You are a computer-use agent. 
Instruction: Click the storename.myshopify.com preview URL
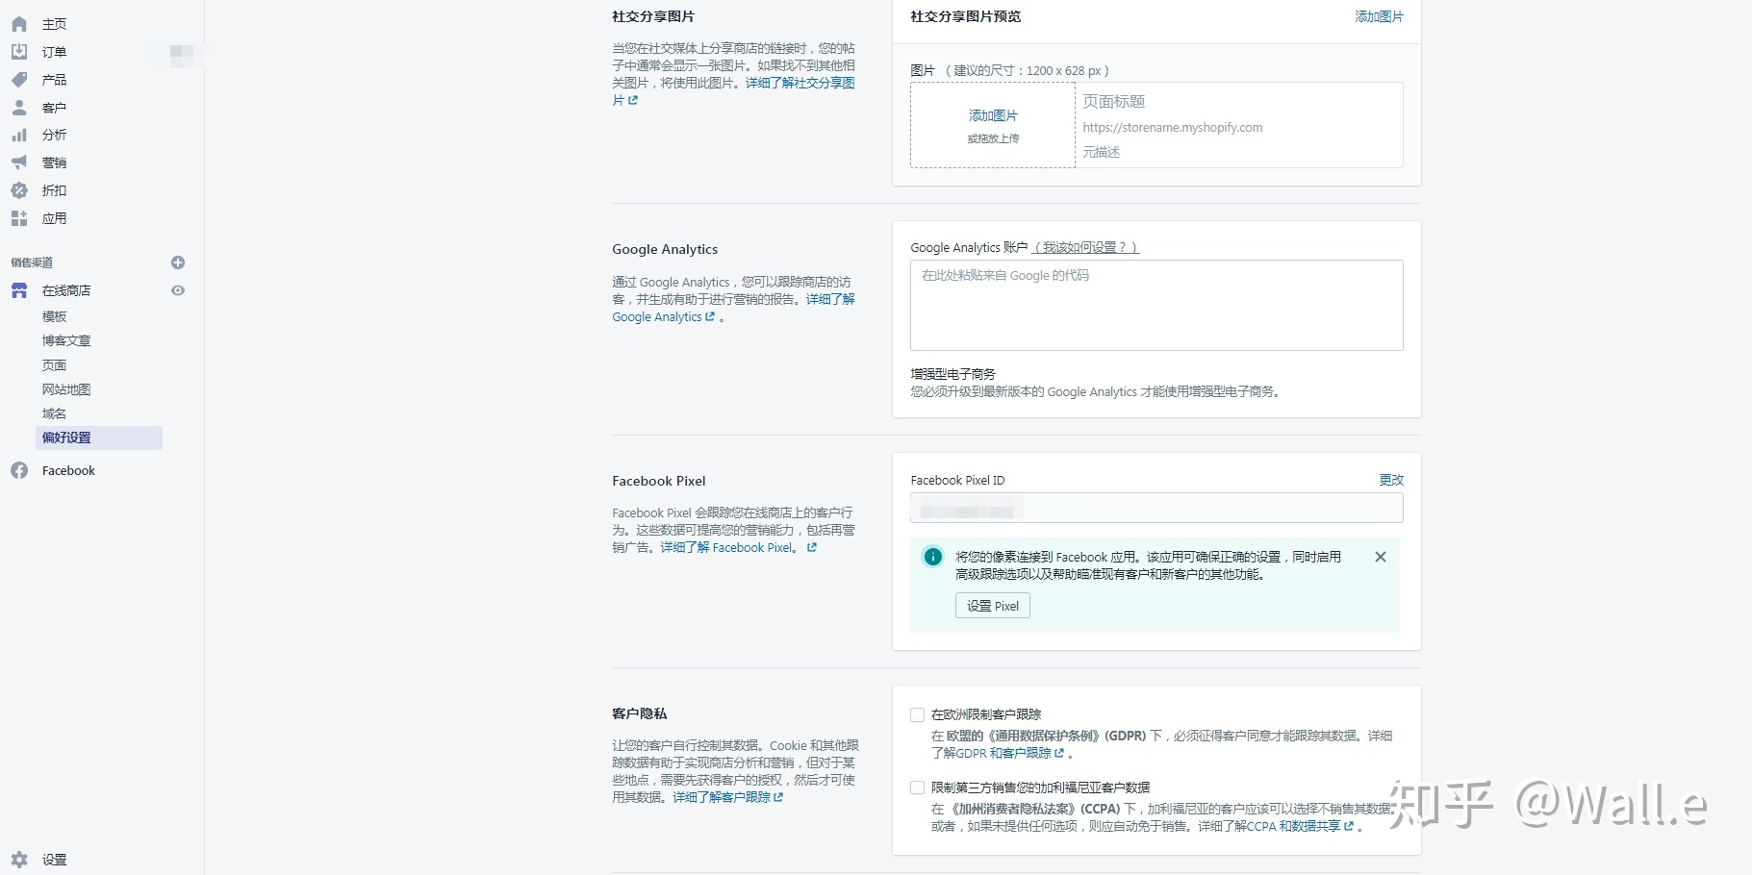pos(1173,127)
